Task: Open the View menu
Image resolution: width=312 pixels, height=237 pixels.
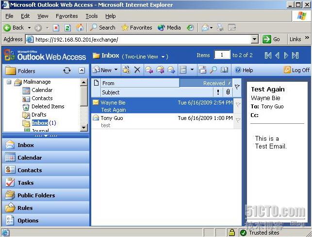Action: click(43, 16)
